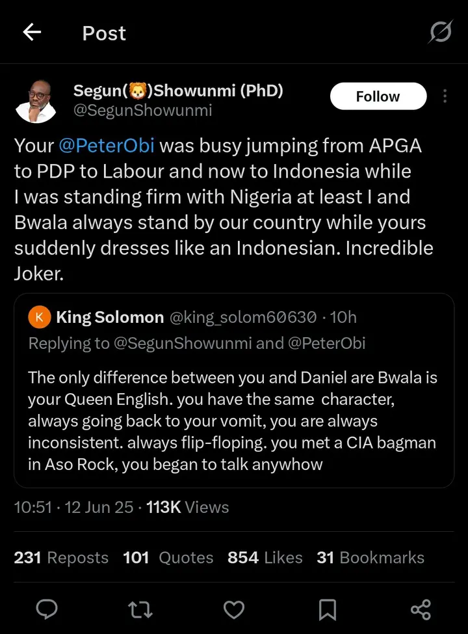Open the three-dot post options menu
Screen dimensions: 468x634
click(x=445, y=96)
